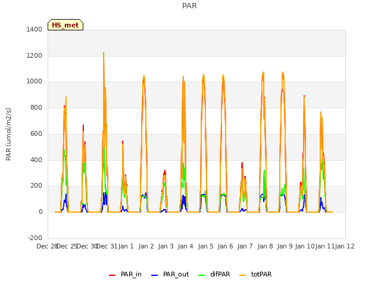Click the orange totPAR legend swatch
381x286 pixels.
click(x=242, y=275)
